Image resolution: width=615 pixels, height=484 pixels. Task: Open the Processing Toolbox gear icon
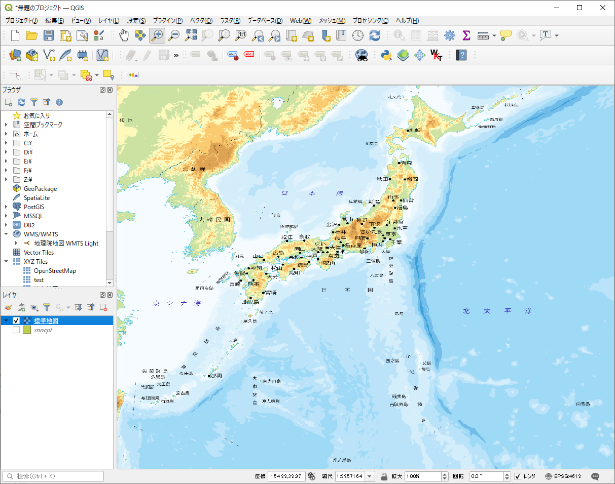(450, 35)
